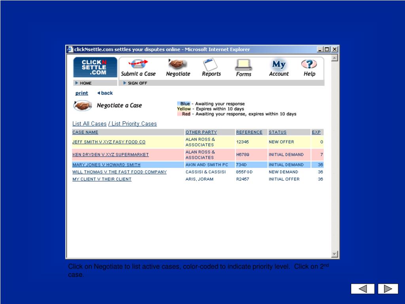Minimize the Internet Explorer window

[320, 49]
